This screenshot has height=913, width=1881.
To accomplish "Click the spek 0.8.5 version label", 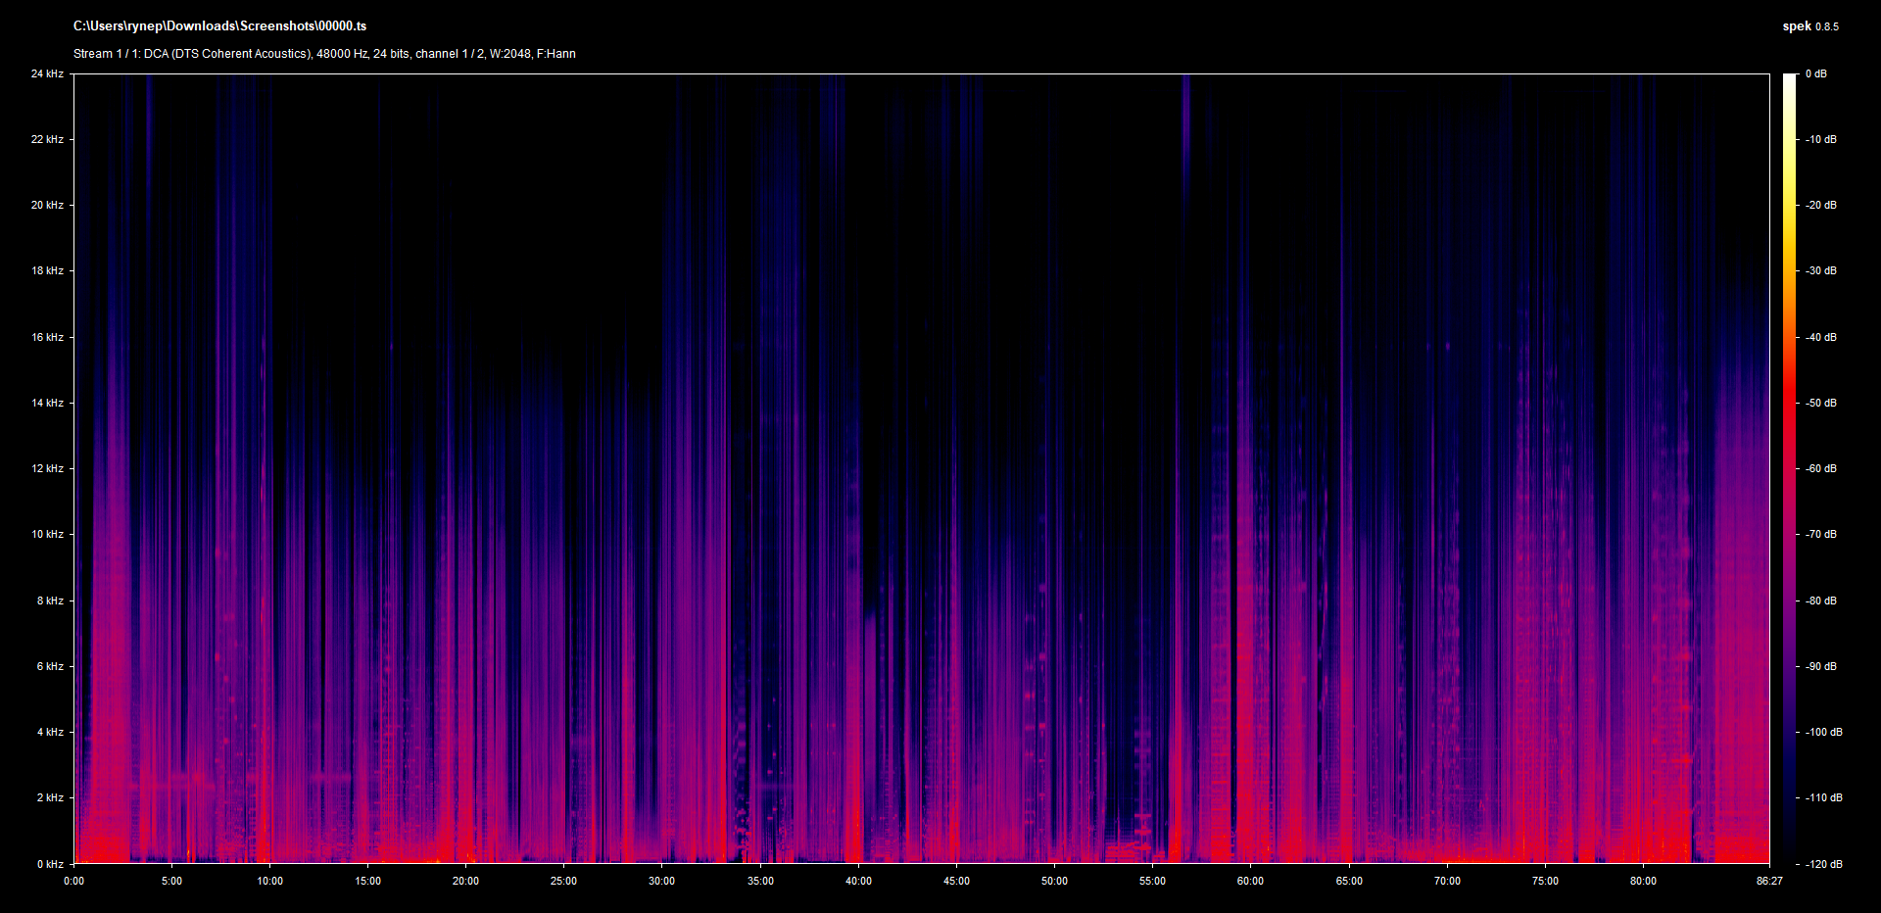I will point(1809,26).
